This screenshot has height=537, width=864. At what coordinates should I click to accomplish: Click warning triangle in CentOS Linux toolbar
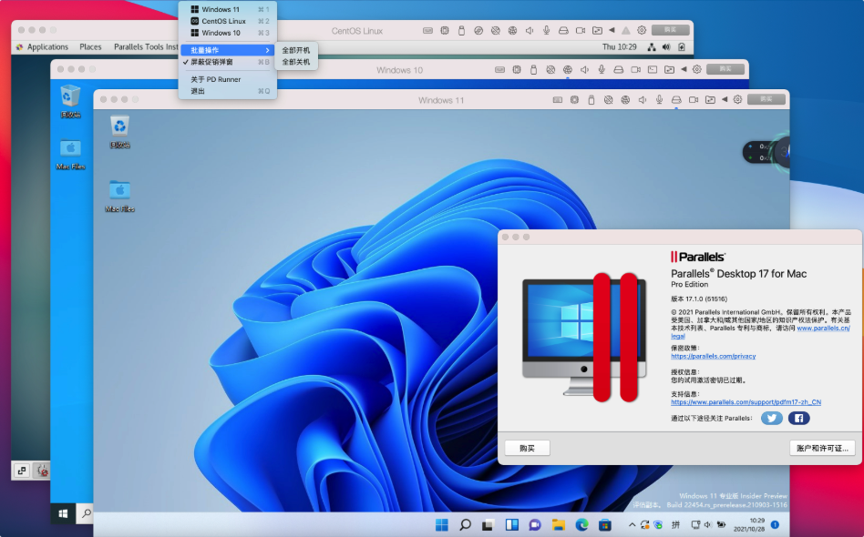(626, 31)
